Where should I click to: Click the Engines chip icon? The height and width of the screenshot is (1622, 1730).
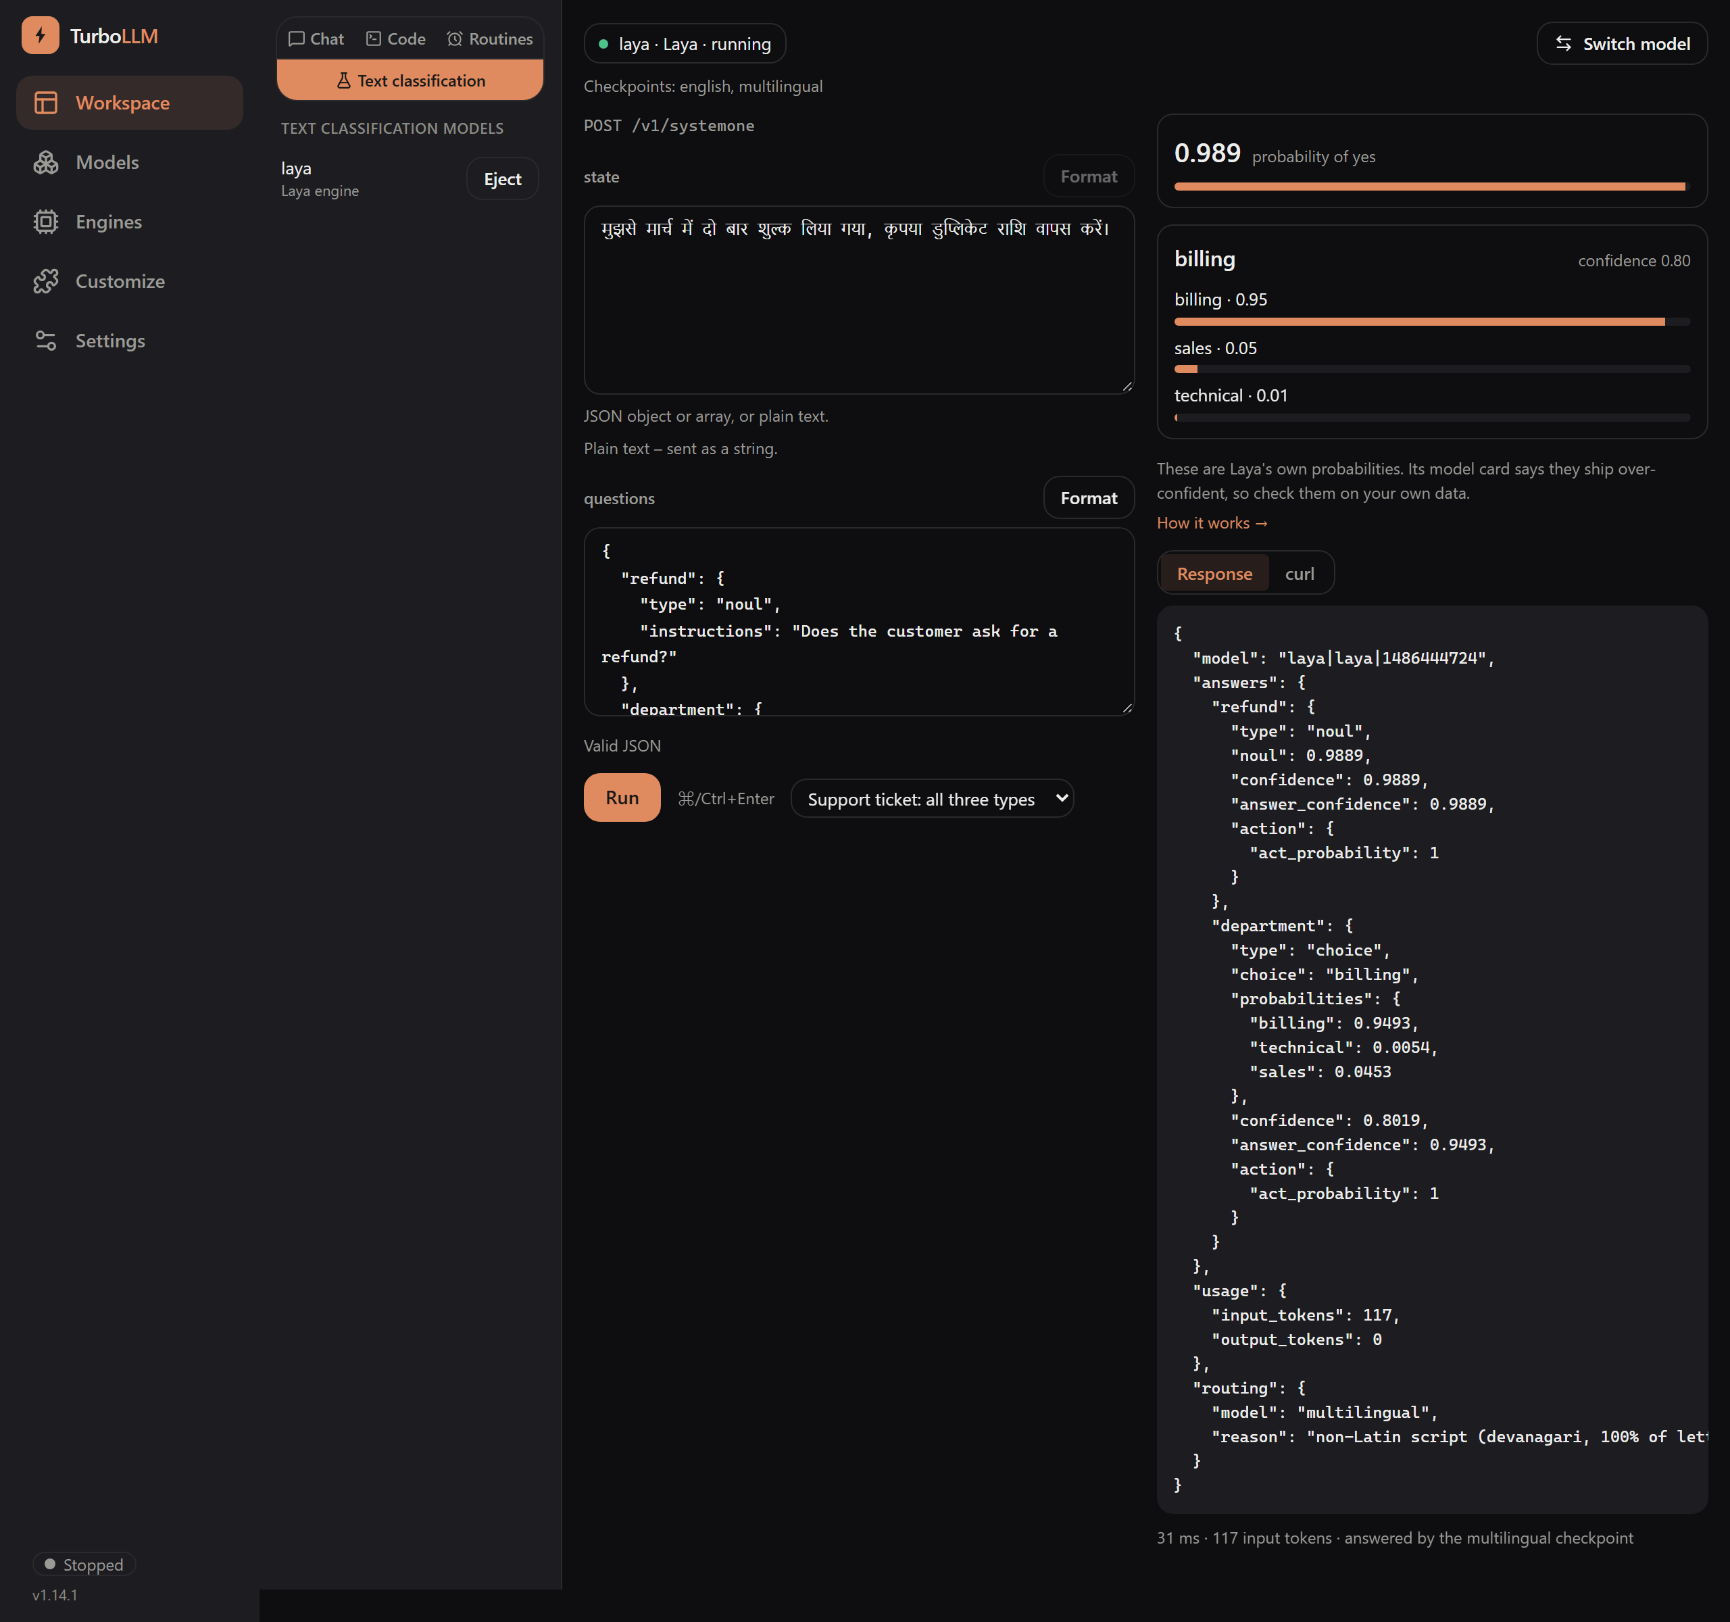coord(45,222)
